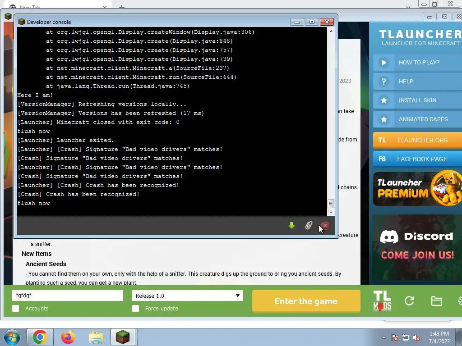Viewport: 462px width, 346px height.
Task: Click the FB icon on Facebook Page button
Action: 382,159
